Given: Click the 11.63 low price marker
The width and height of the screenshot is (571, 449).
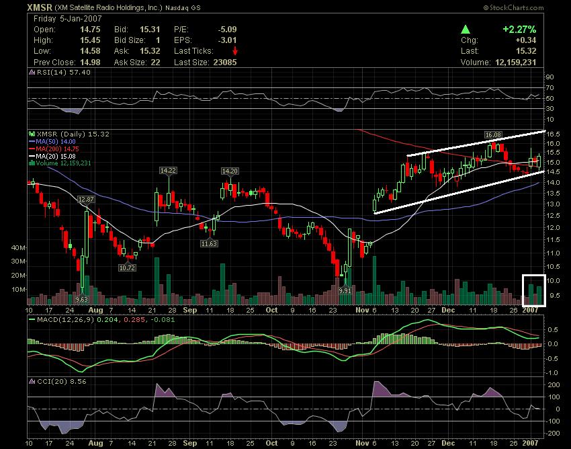Looking at the screenshot, I should click(209, 243).
